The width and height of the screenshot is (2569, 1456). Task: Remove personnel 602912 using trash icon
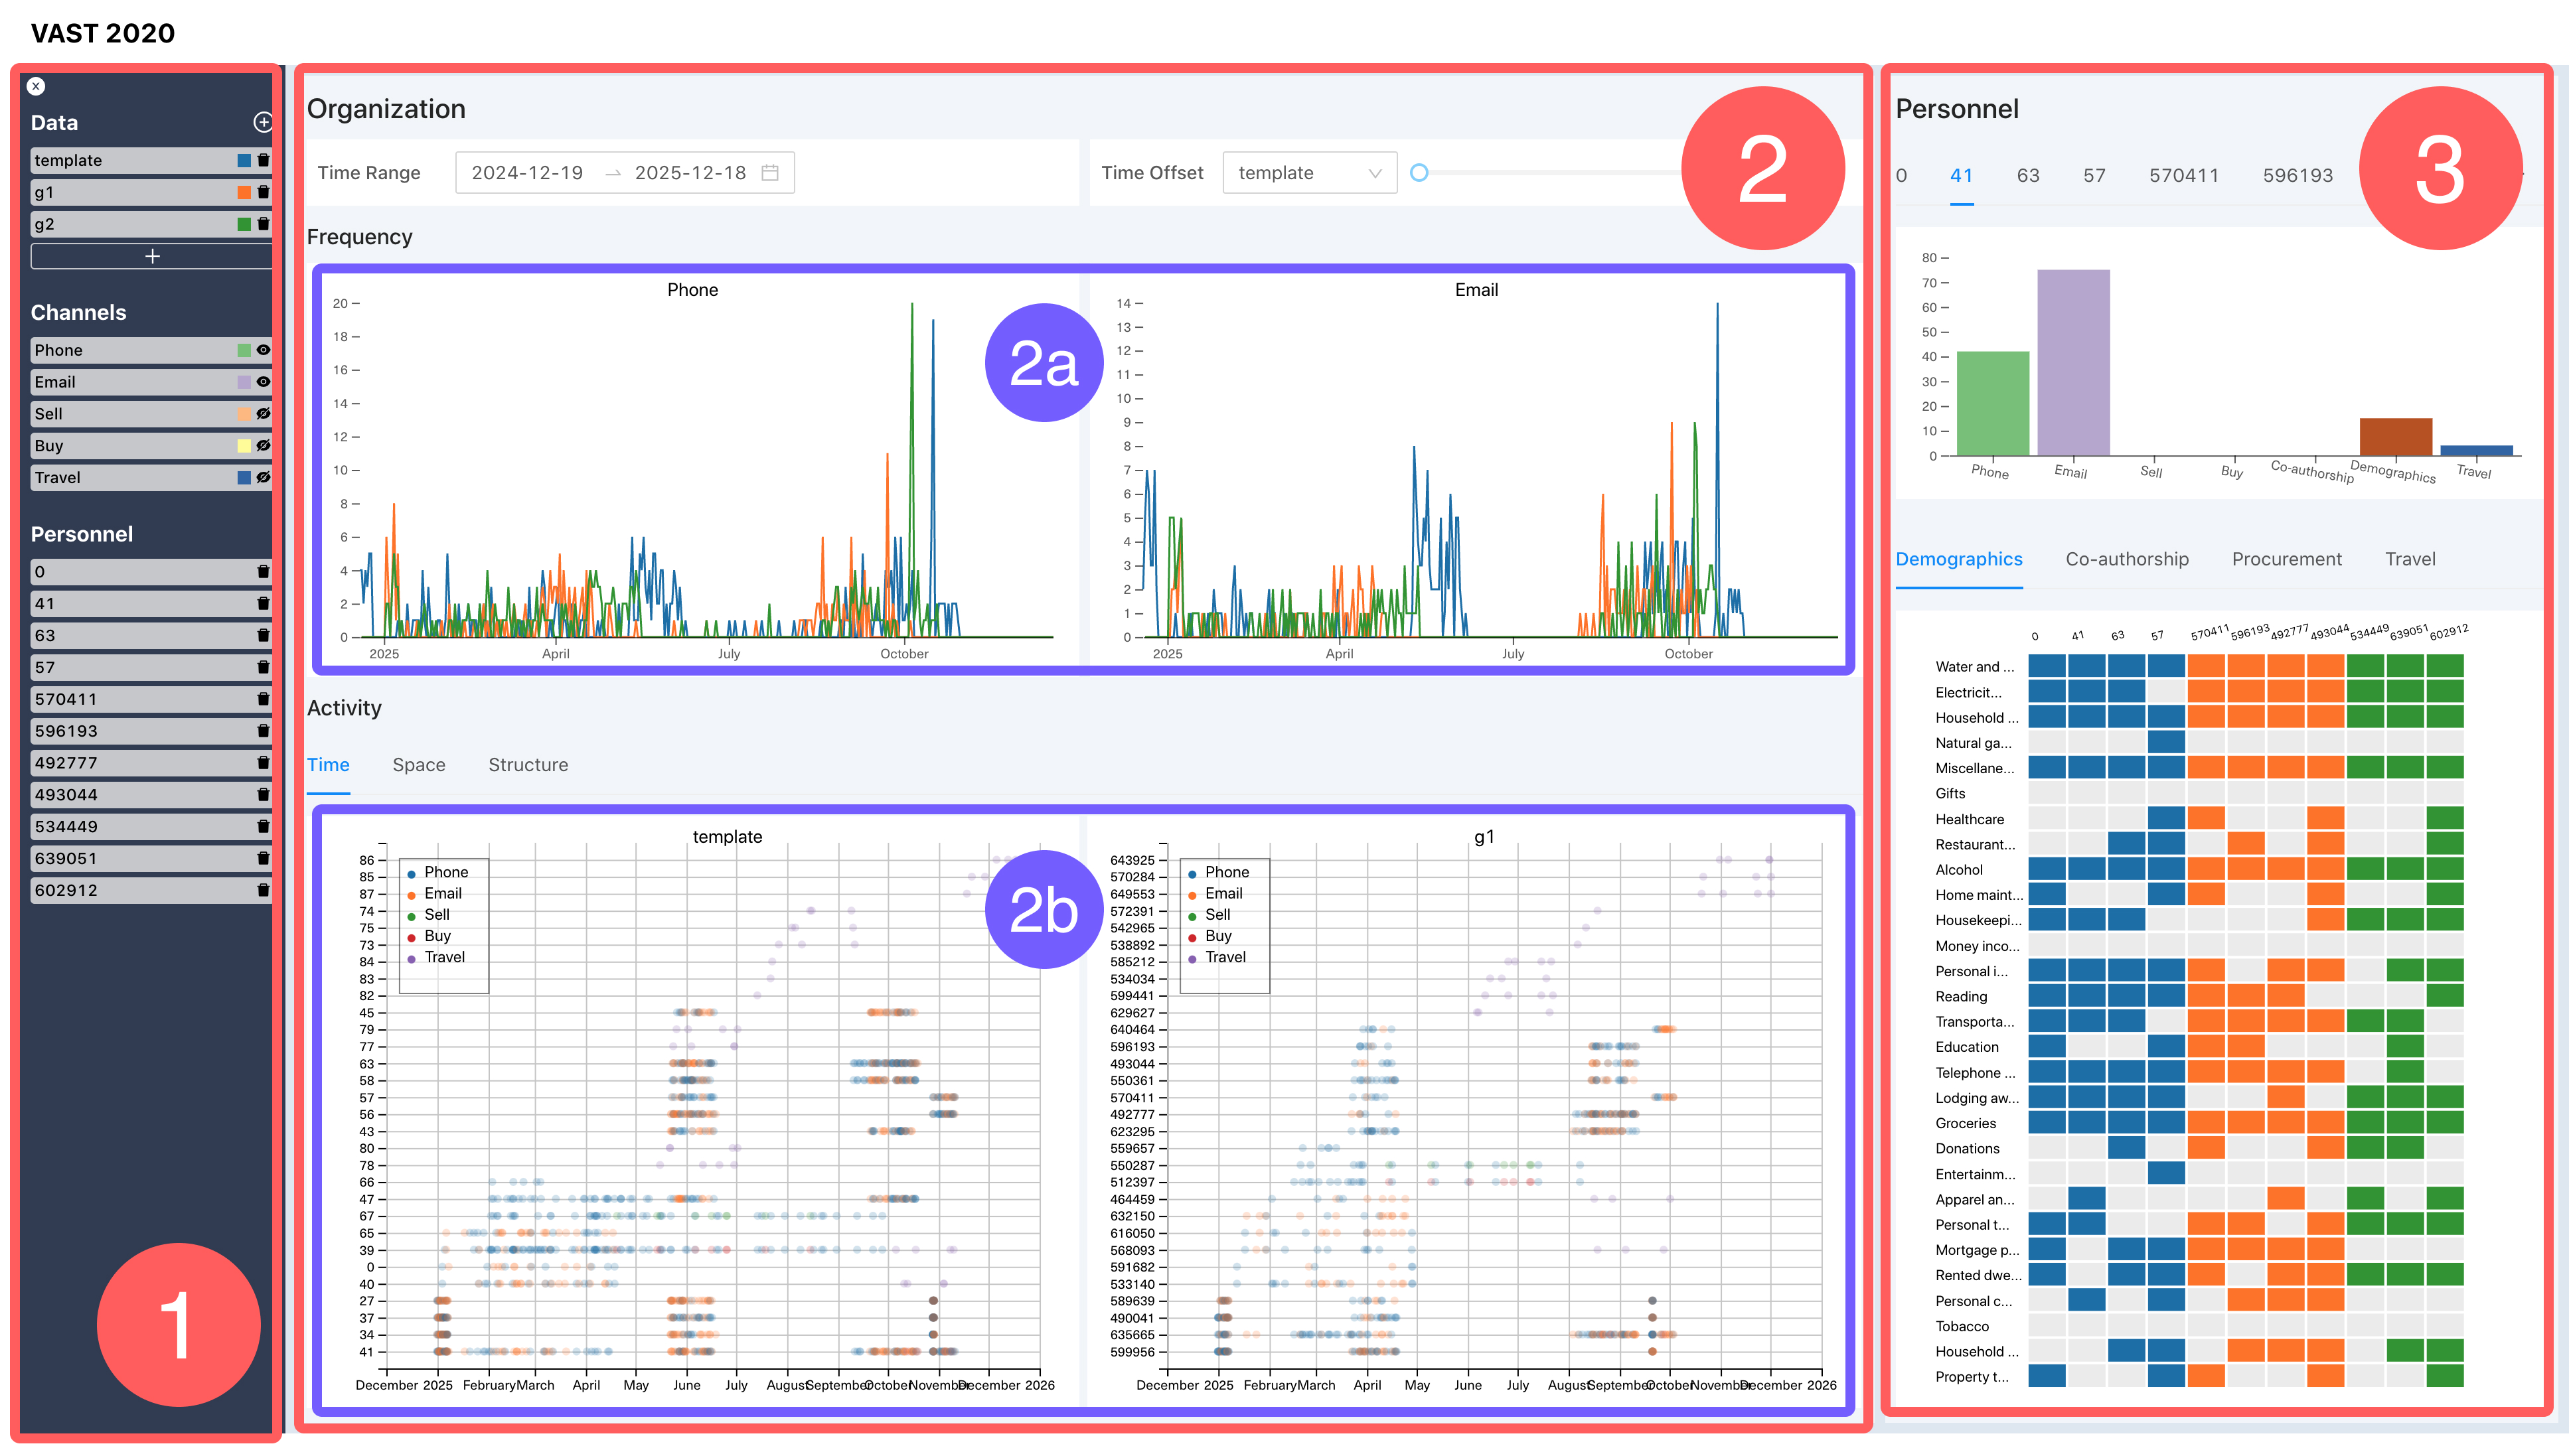pos(264,890)
